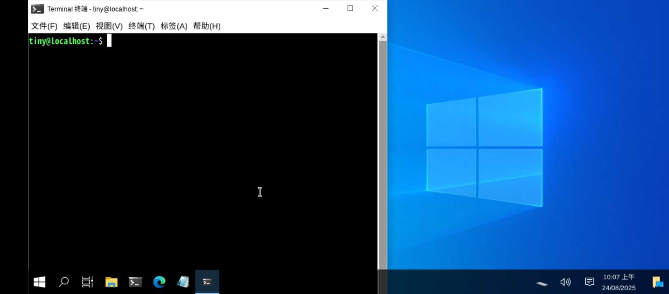
Task: Launch File Explorer from the taskbar
Action: [x=111, y=282]
